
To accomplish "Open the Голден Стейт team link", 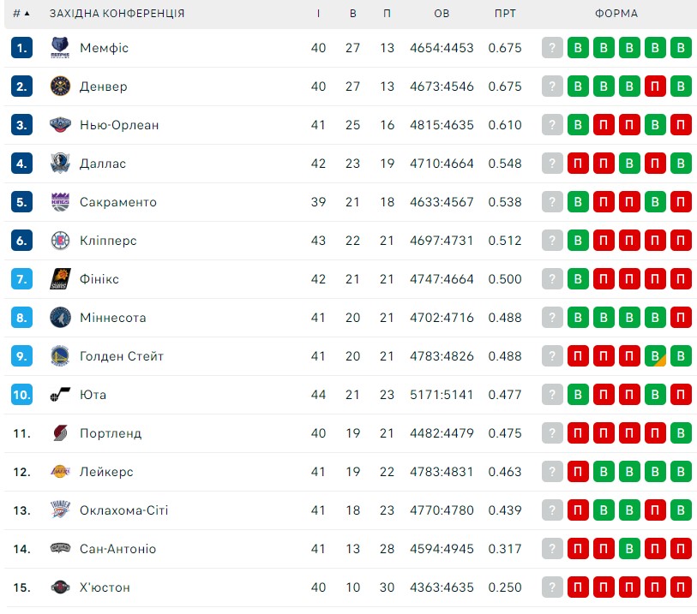I will pyautogui.click(x=122, y=356).
